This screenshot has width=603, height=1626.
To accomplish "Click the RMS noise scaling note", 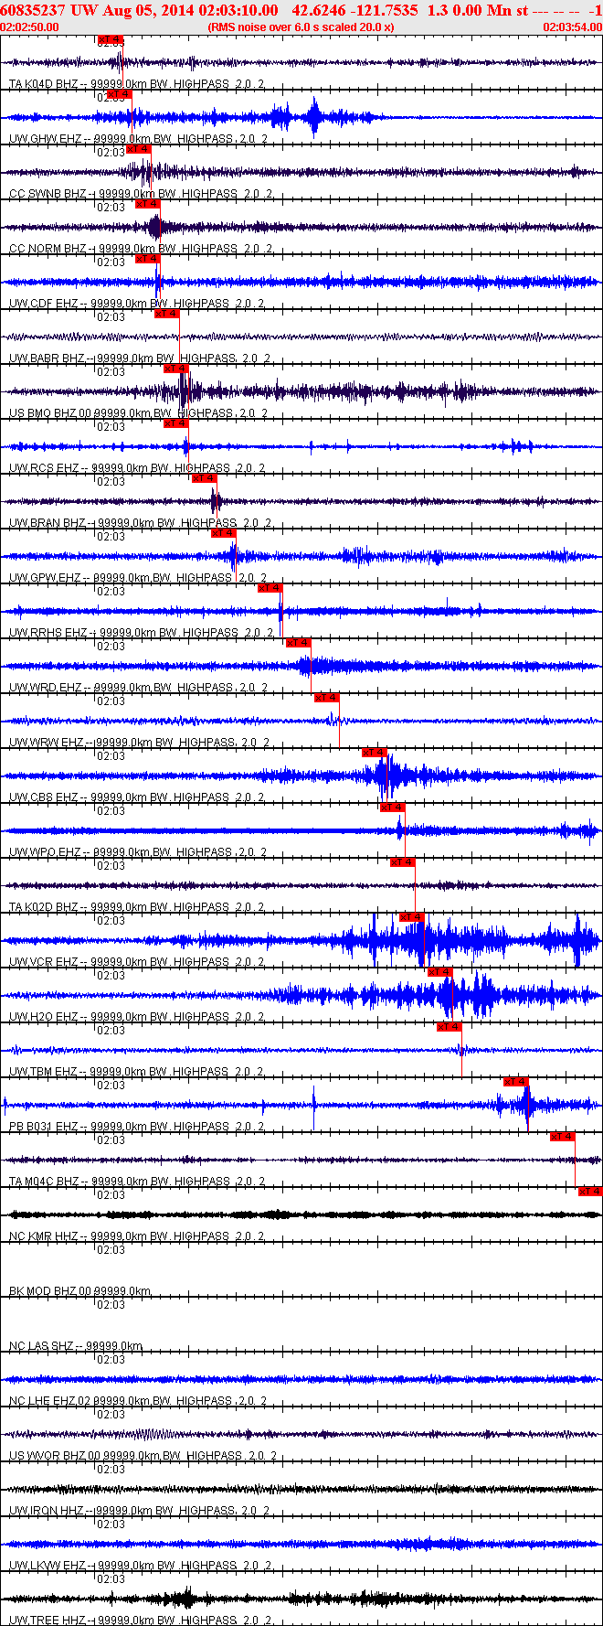I will pos(301,27).
